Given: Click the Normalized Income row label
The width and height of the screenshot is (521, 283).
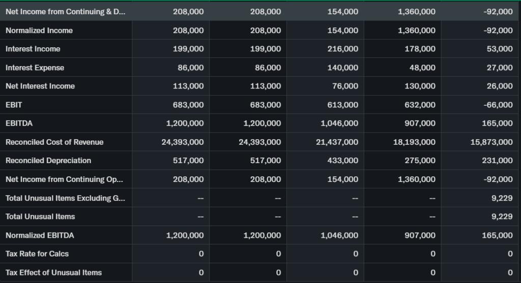Looking at the screenshot, I should point(39,30).
